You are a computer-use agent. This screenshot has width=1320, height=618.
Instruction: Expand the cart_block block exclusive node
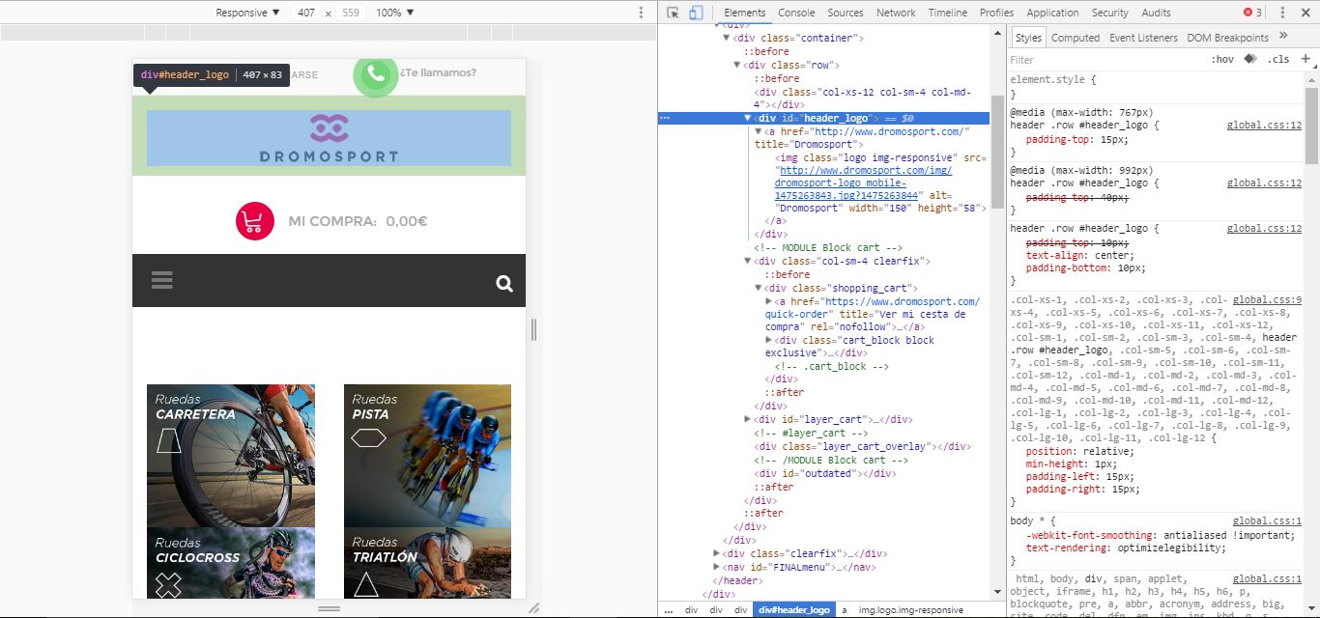click(769, 340)
